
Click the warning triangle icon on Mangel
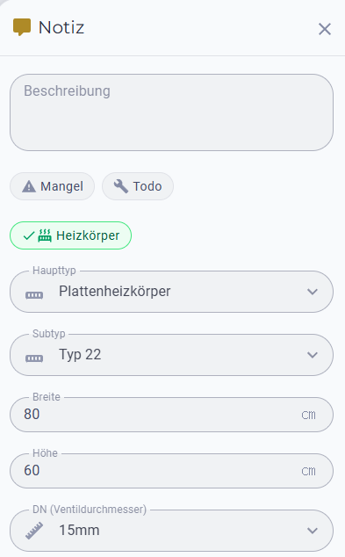click(29, 186)
